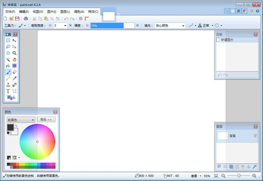263x181 pixels.
Task: Select the Pencil tool
Action: coord(8,78)
